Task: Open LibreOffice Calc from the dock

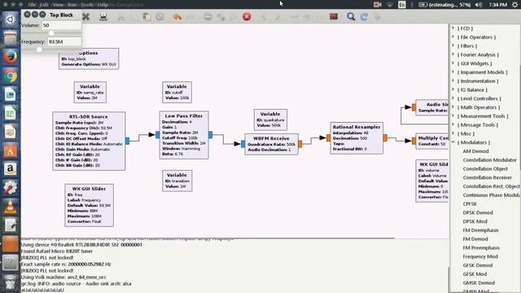Action: 11,113
